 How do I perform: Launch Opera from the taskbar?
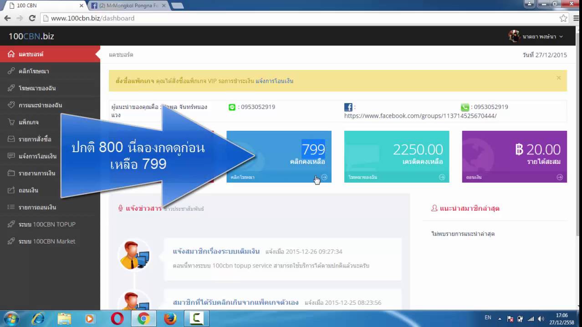pos(117,319)
